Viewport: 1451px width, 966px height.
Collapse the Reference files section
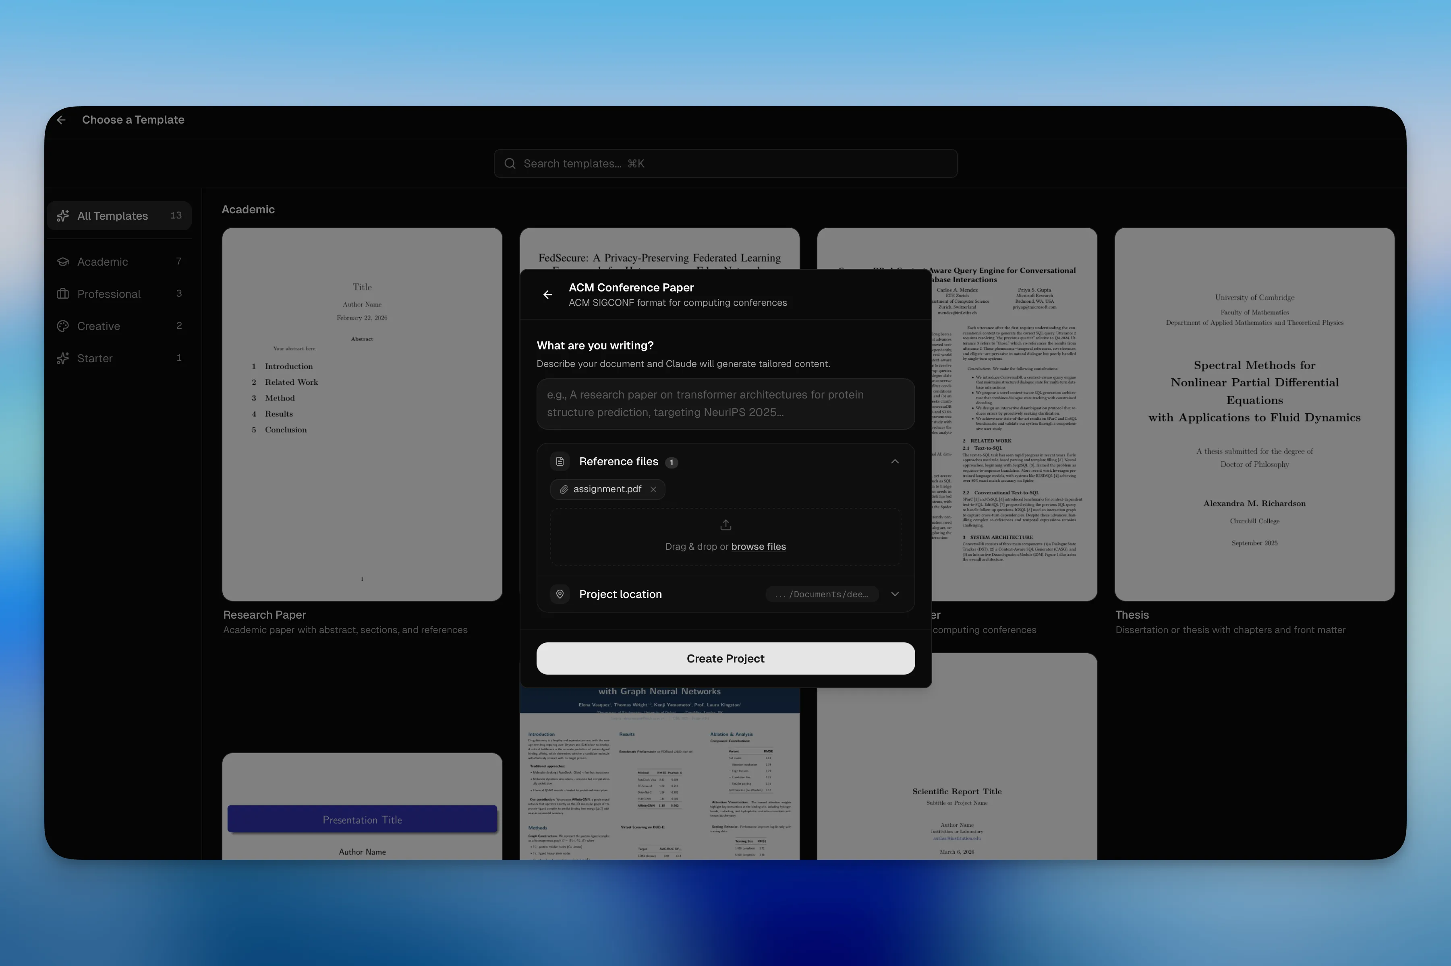(x=894, y=461)
